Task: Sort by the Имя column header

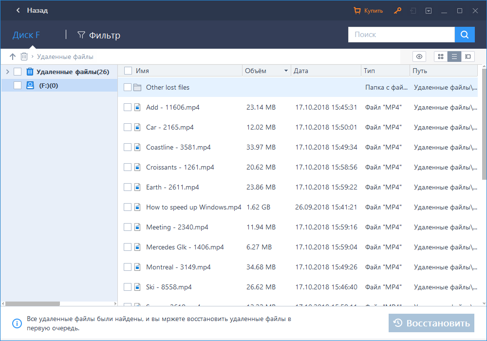Action: click(142, 71)
